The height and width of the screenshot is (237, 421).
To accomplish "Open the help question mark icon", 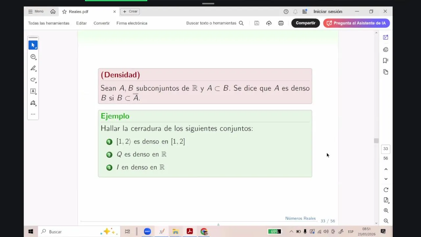I will click(x=286, y=12).
